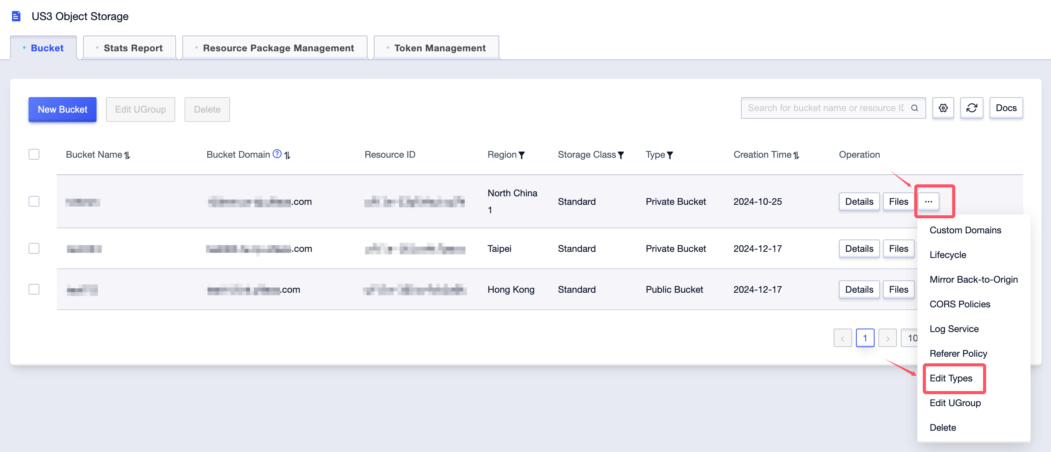Click the US3 Object Storage document icon
This screenshot has height=452, width=1051.
pyautogui.click(x=16, y=16)
